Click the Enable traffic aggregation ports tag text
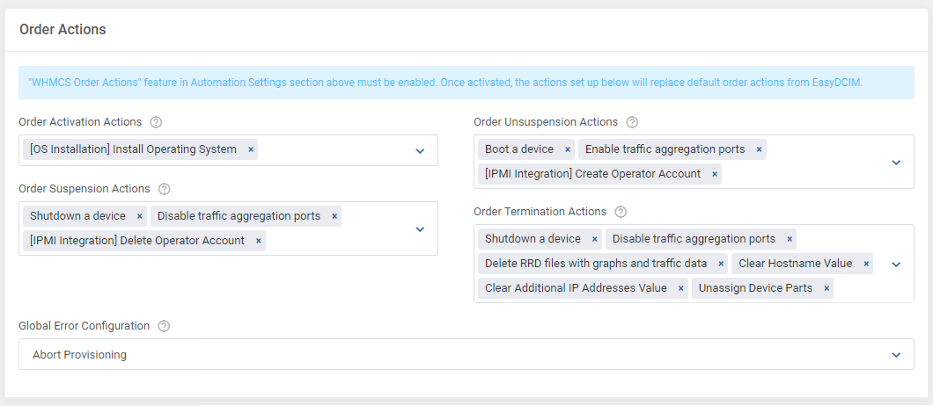Image resolution: width=933 pixels, height=406 pixels. point(665,149)
